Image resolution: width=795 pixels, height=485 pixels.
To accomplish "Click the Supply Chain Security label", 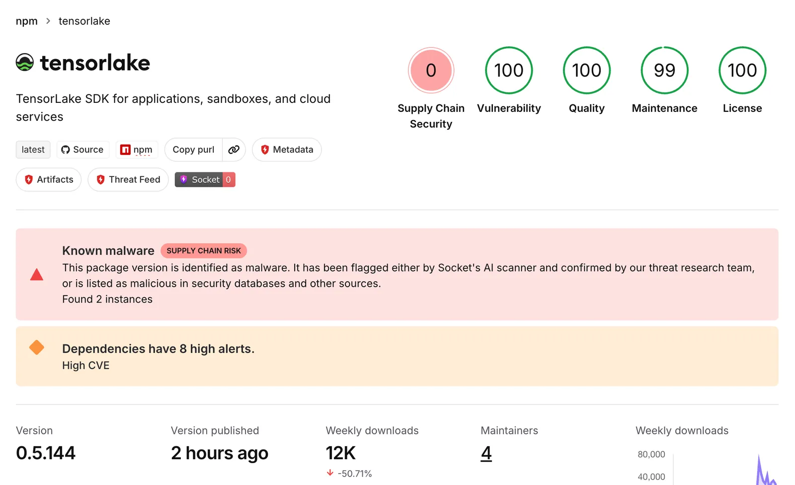I will click(431, 116).
